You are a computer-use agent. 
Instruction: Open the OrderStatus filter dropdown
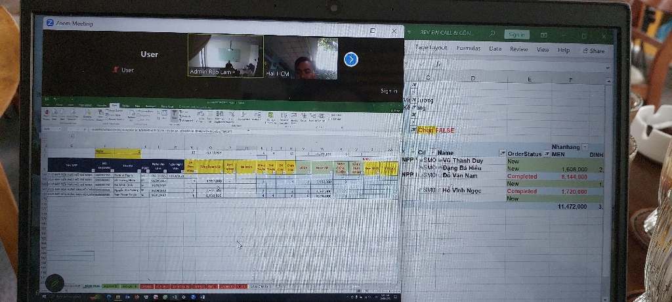(x=547, y=154)
